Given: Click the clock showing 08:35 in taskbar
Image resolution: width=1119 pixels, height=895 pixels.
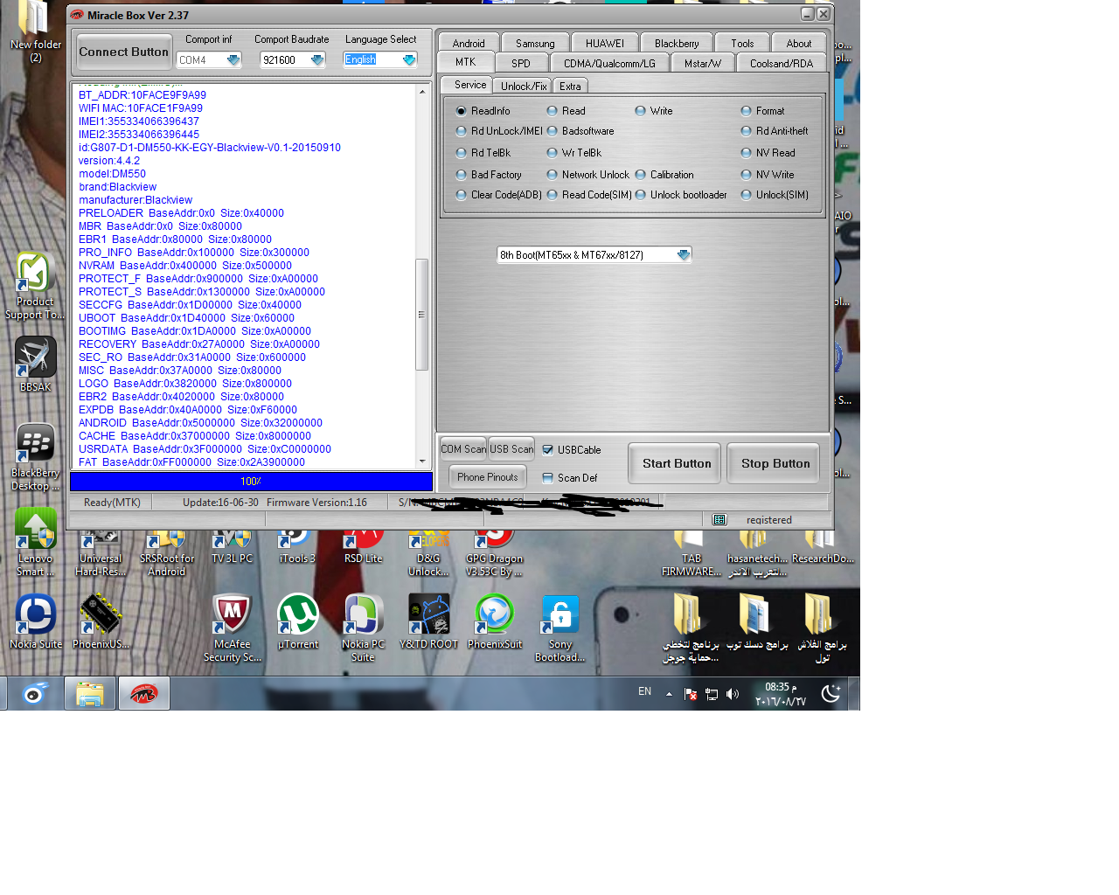Looking at the screenshot, I should 781,694.
